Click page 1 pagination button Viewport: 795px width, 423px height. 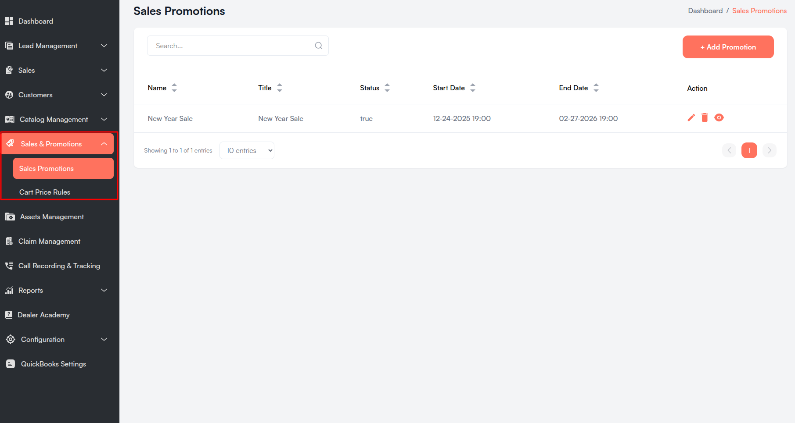(749, 150)
